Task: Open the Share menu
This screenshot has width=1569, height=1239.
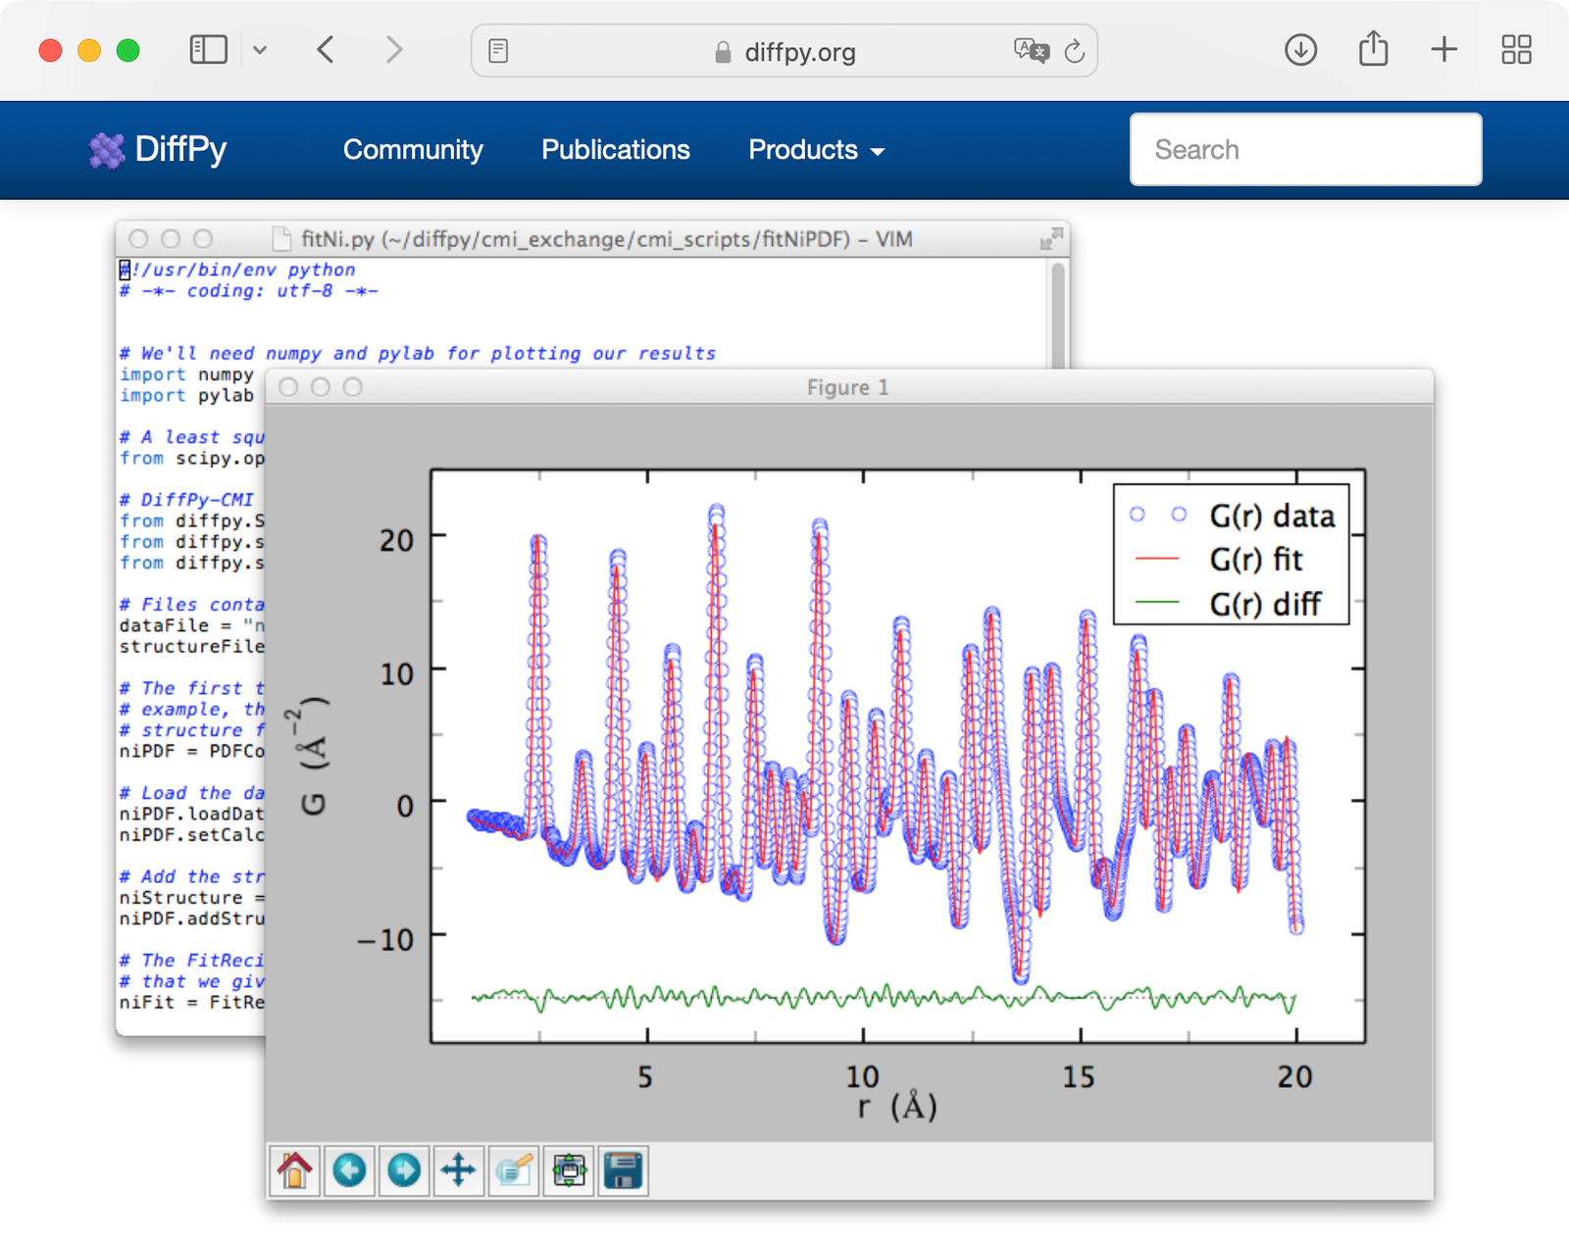Action: coord(1374,49)
